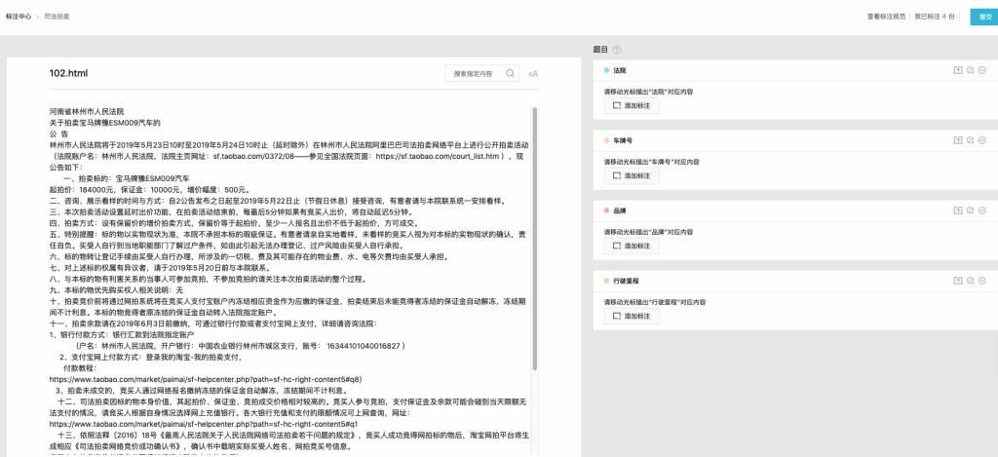Click the 法院 question heading
The height and width of the screenshot is (457, 998).
620,70
